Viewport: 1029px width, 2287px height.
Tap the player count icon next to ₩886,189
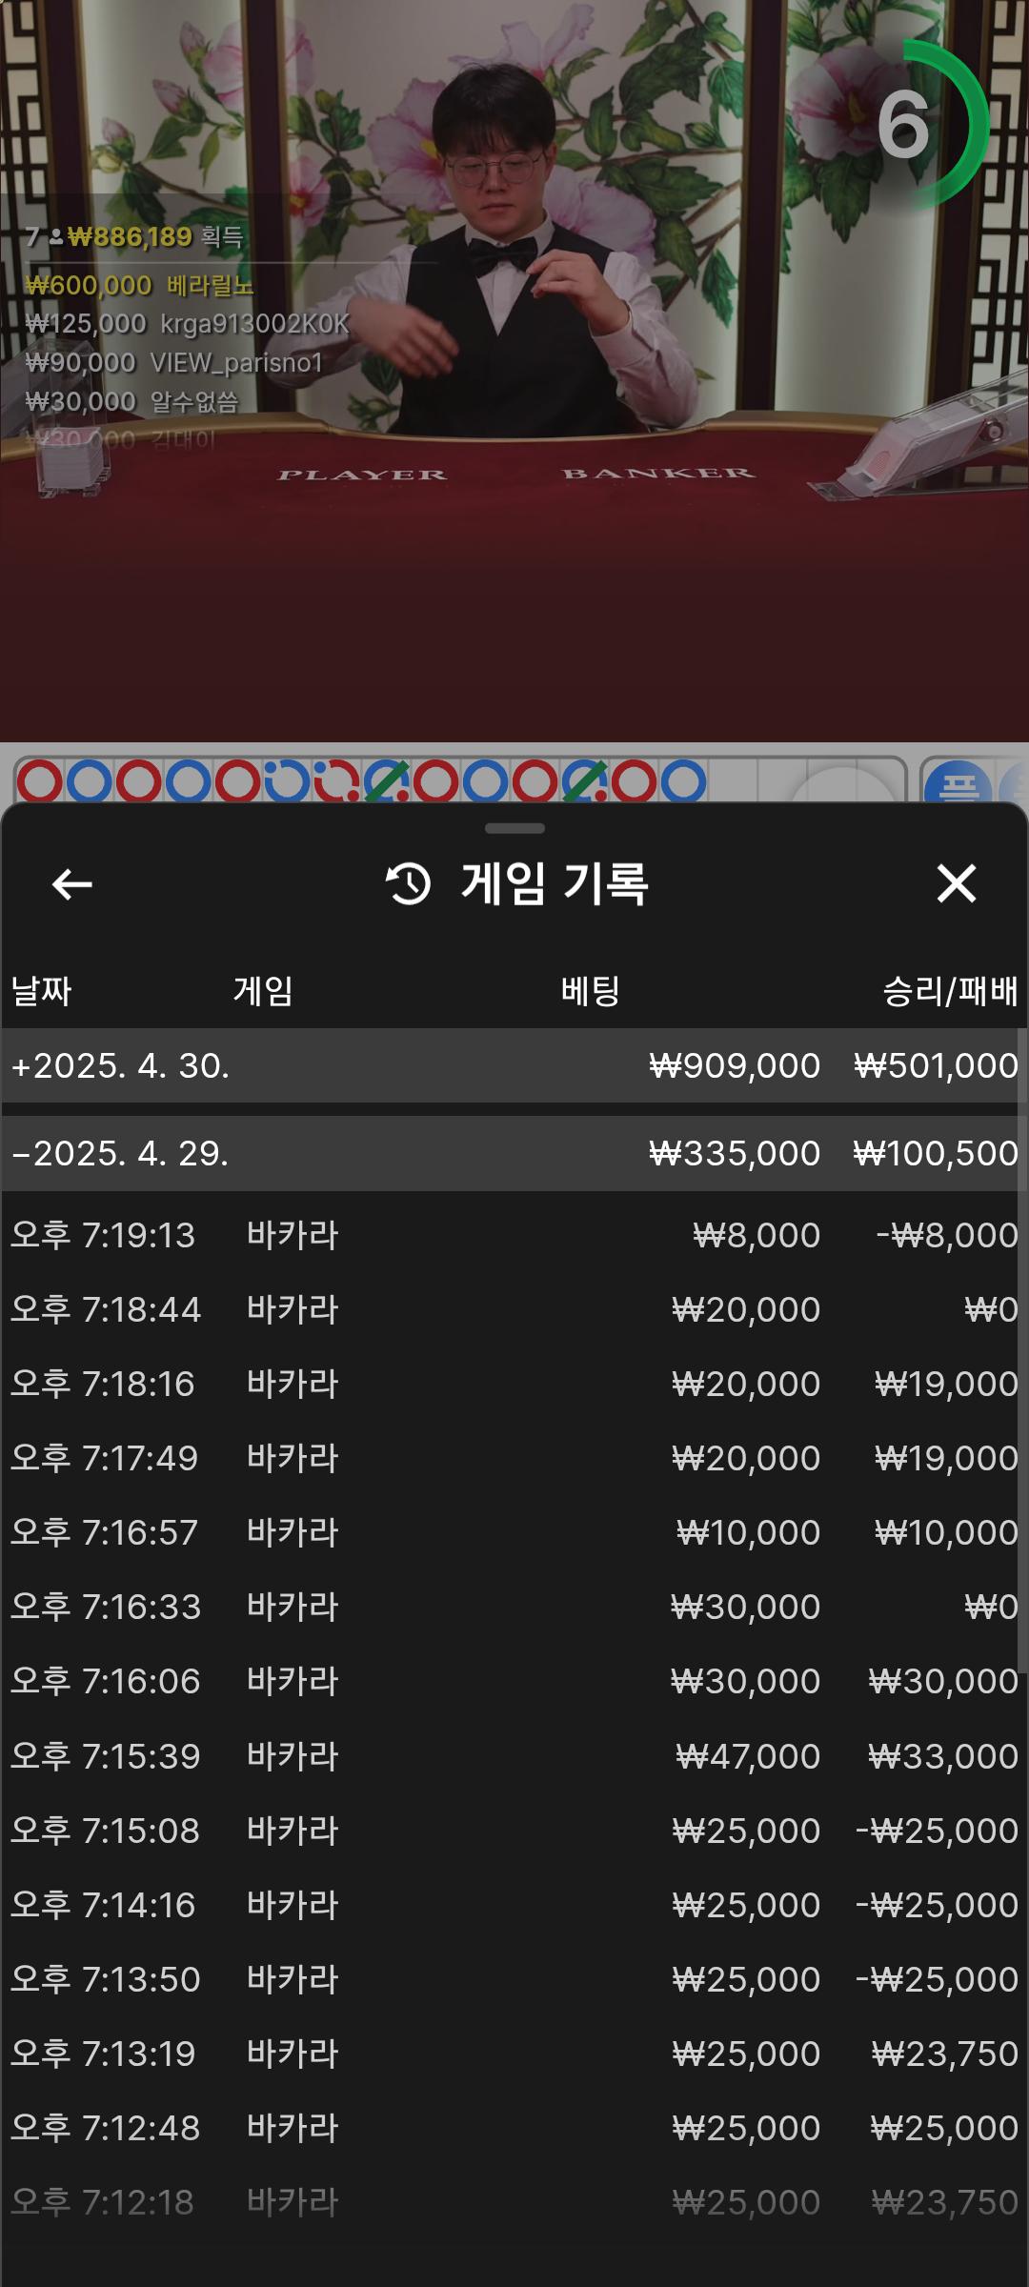55,237
